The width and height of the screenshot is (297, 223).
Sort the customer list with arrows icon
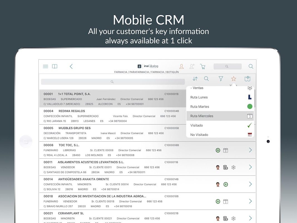point(195,79)
